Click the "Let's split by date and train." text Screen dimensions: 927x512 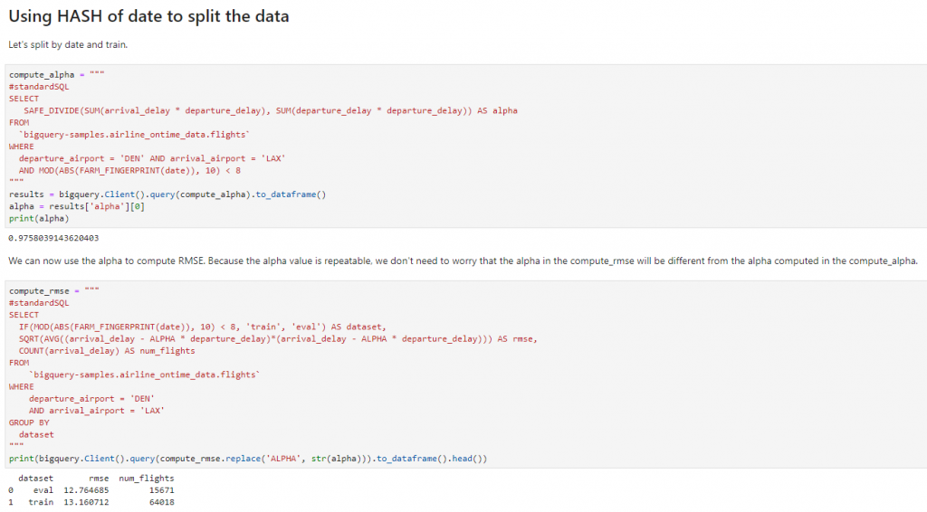coord(68,44)
